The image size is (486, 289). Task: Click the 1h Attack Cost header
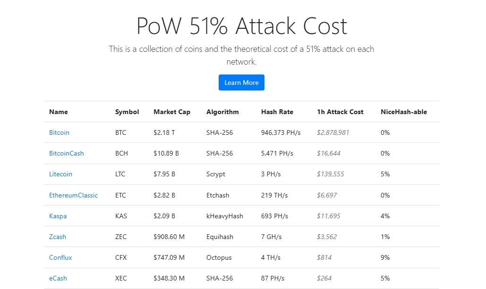340,112
